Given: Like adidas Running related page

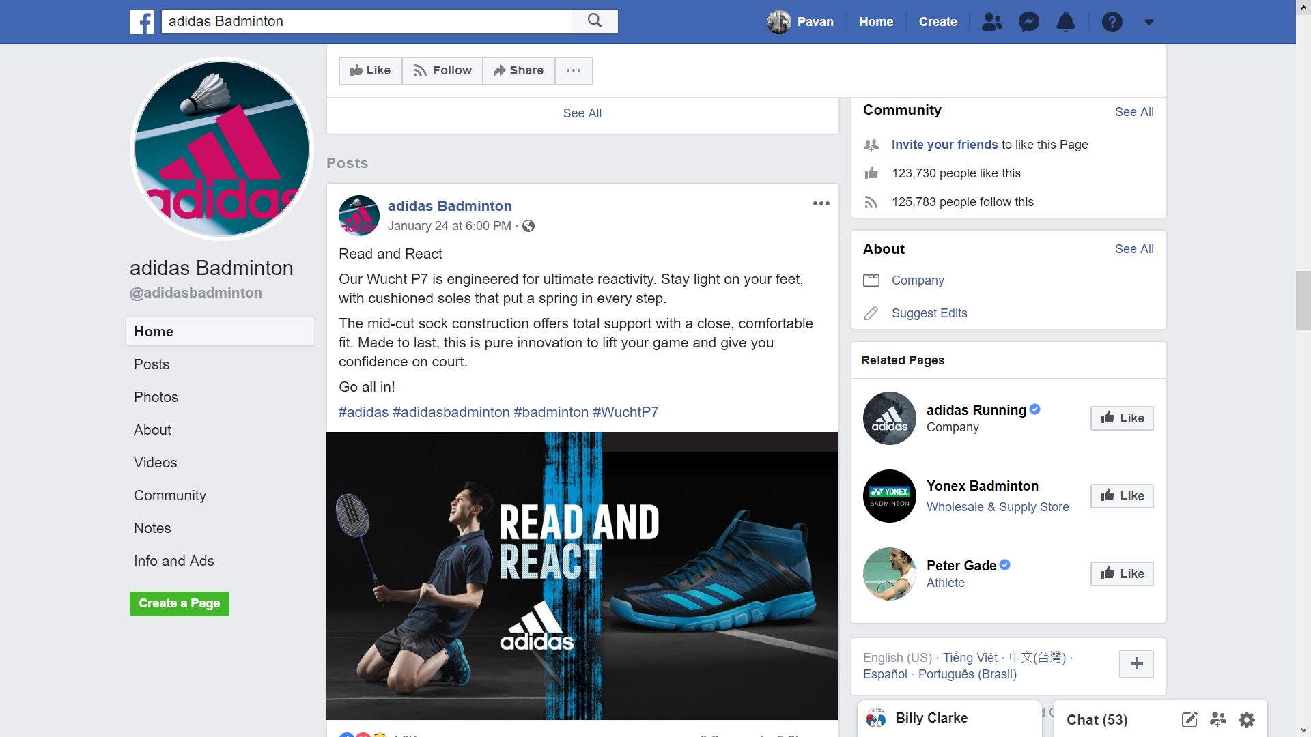Looking at the screenshot, I should [1122, 418].
